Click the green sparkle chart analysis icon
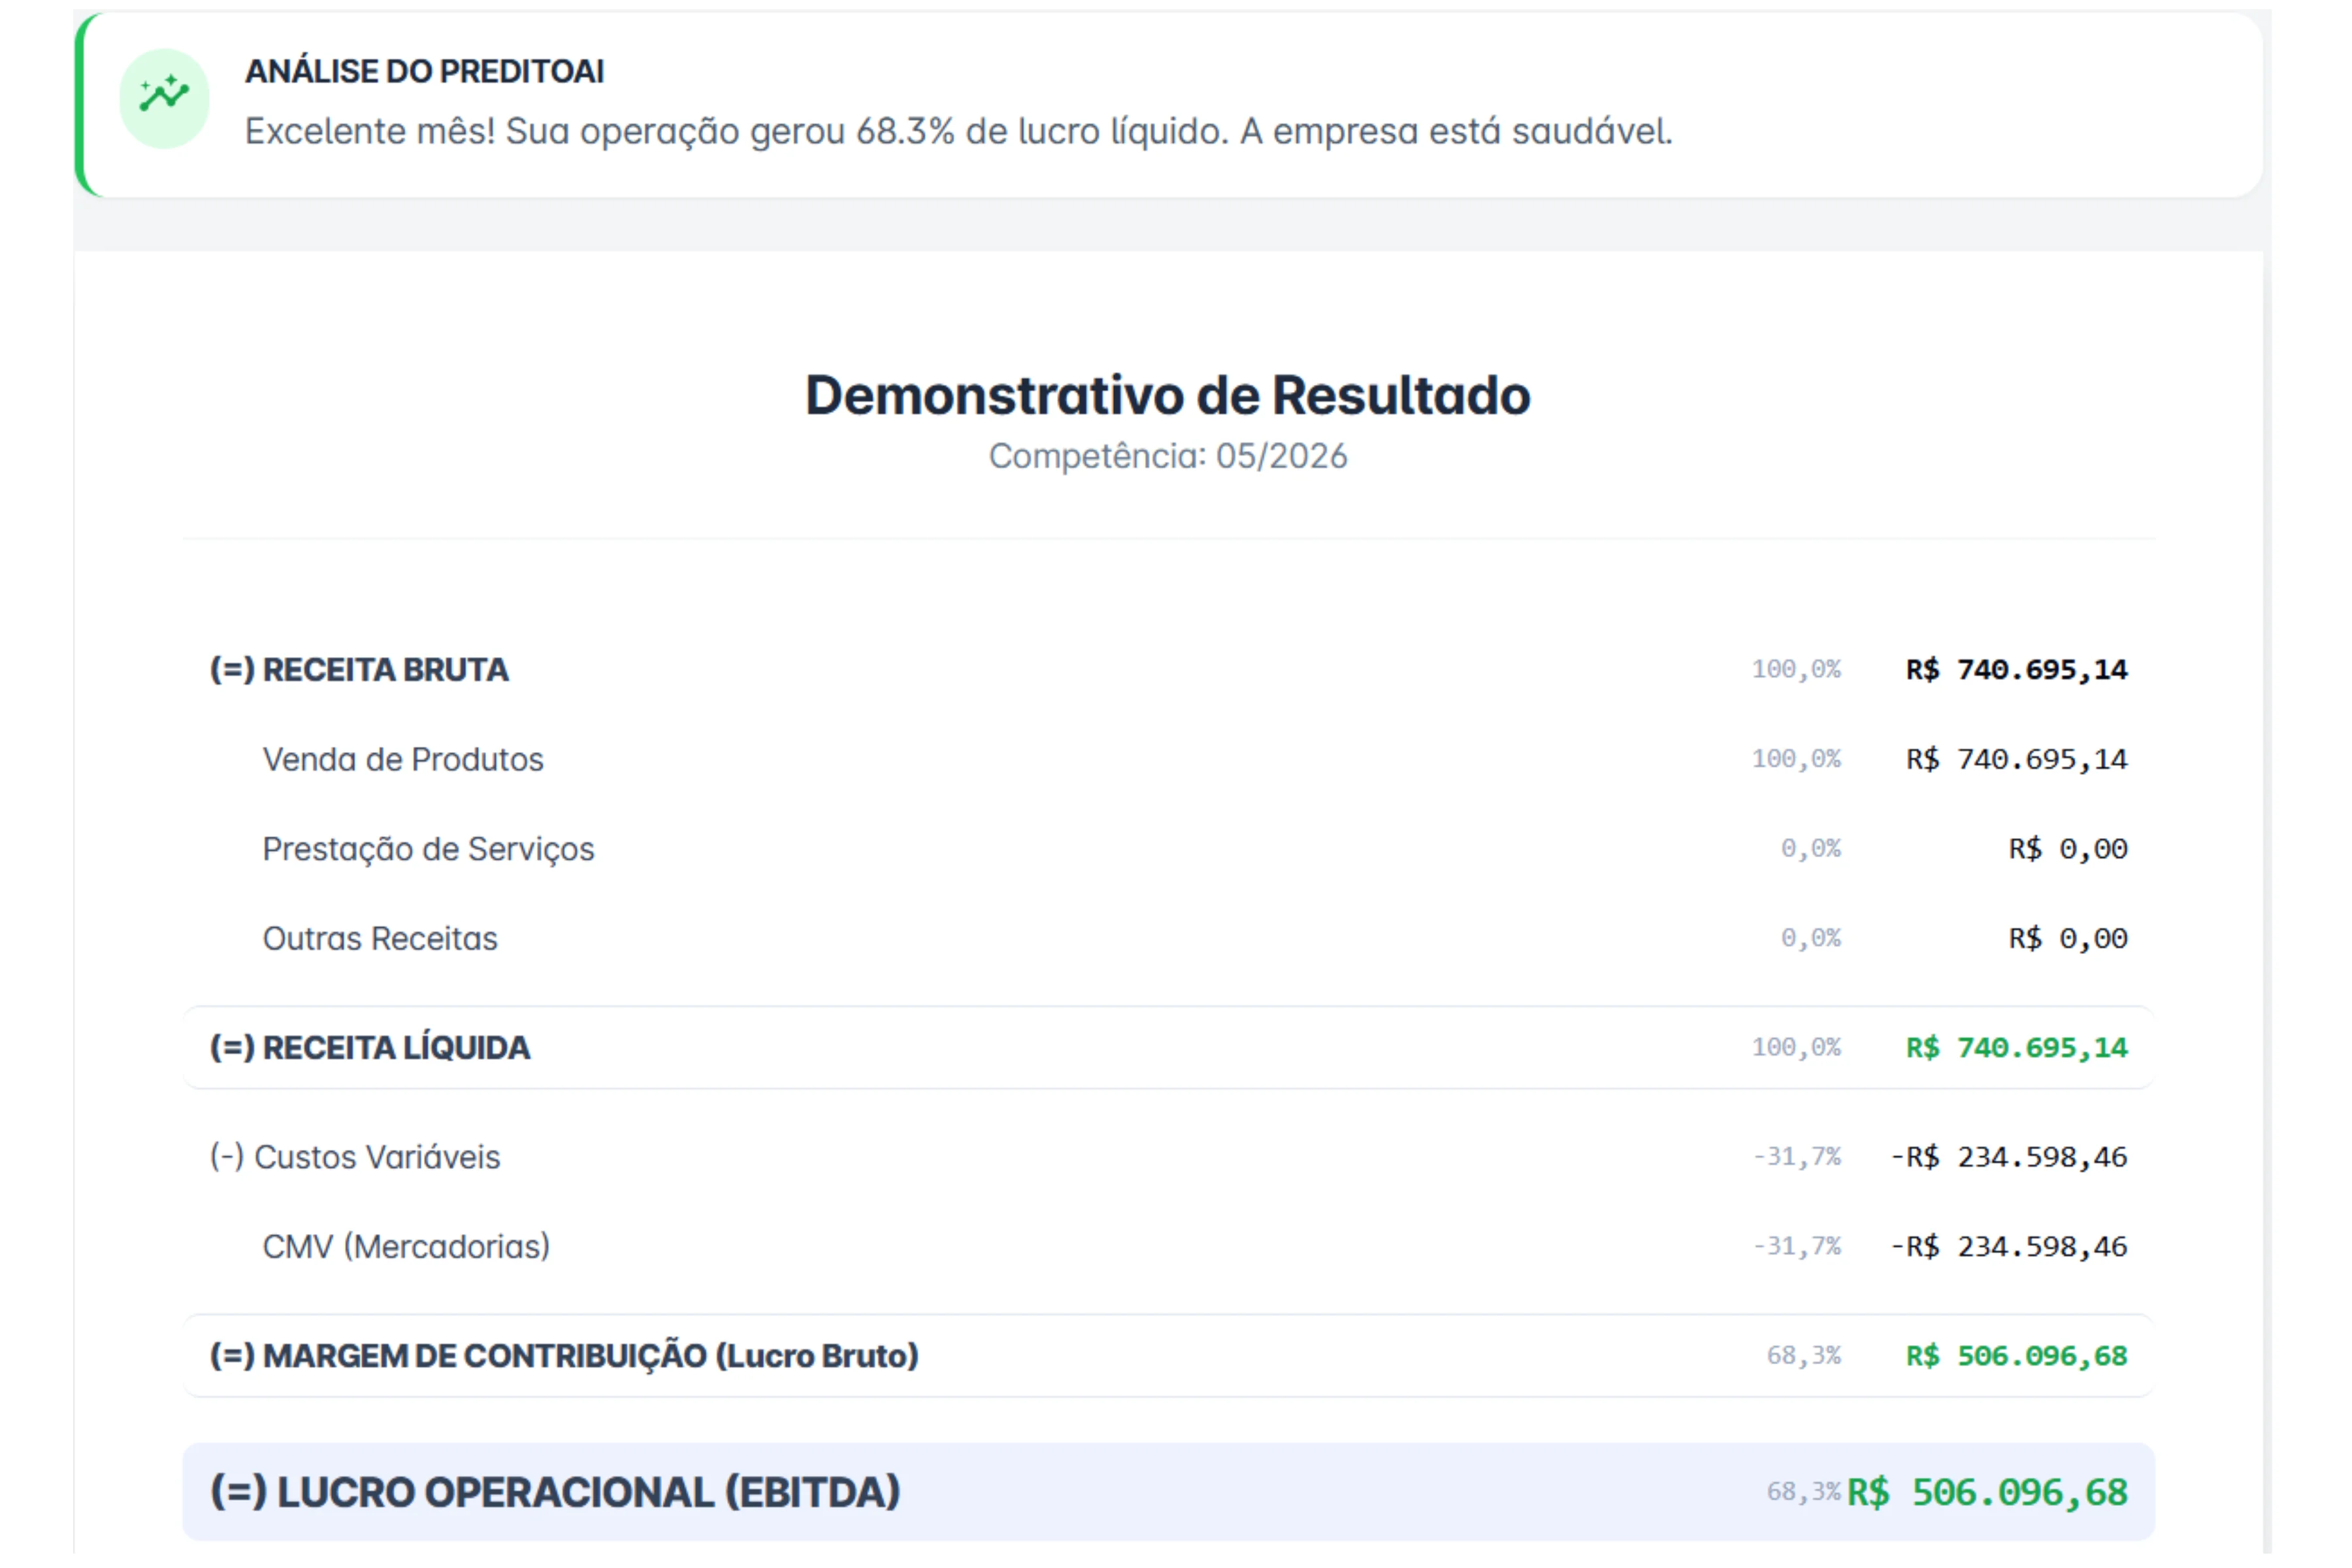2352x1568 pixels. (x=164, y=98)
